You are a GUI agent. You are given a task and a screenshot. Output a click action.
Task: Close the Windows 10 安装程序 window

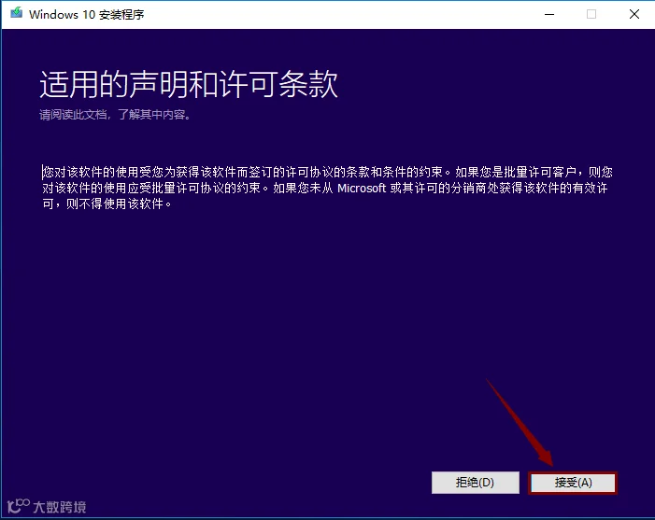point(634,14)
